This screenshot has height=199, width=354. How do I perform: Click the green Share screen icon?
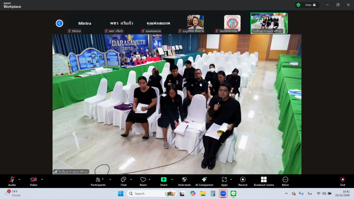point(164,180)
